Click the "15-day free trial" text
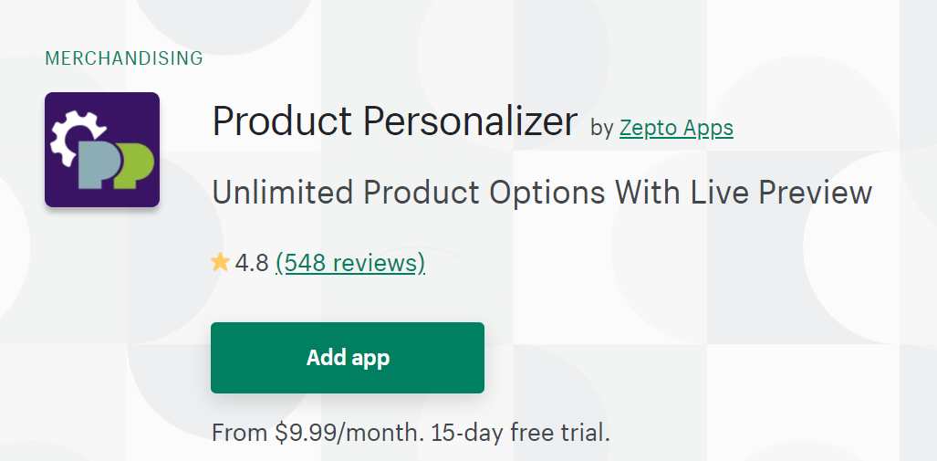937x461 pixels. [519, 431]
